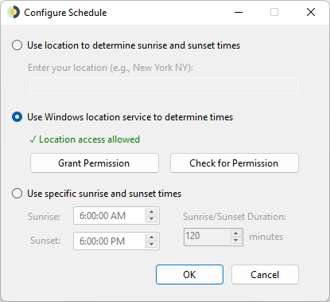This screenshot has width=330, height=302.
Task: Close the Configure Schedule window
Action: click(311, 12)
